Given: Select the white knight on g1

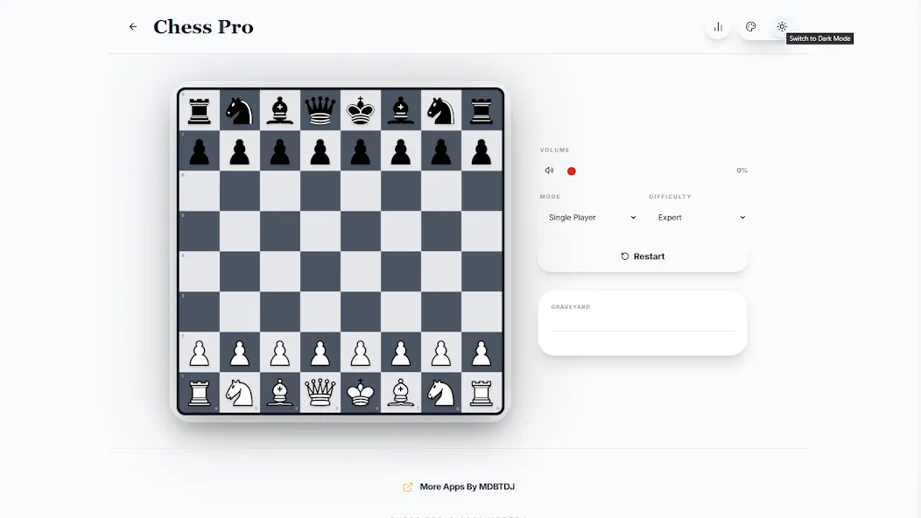Looking at the screenshot, I should pyautogui.click(x=441, y=392).
